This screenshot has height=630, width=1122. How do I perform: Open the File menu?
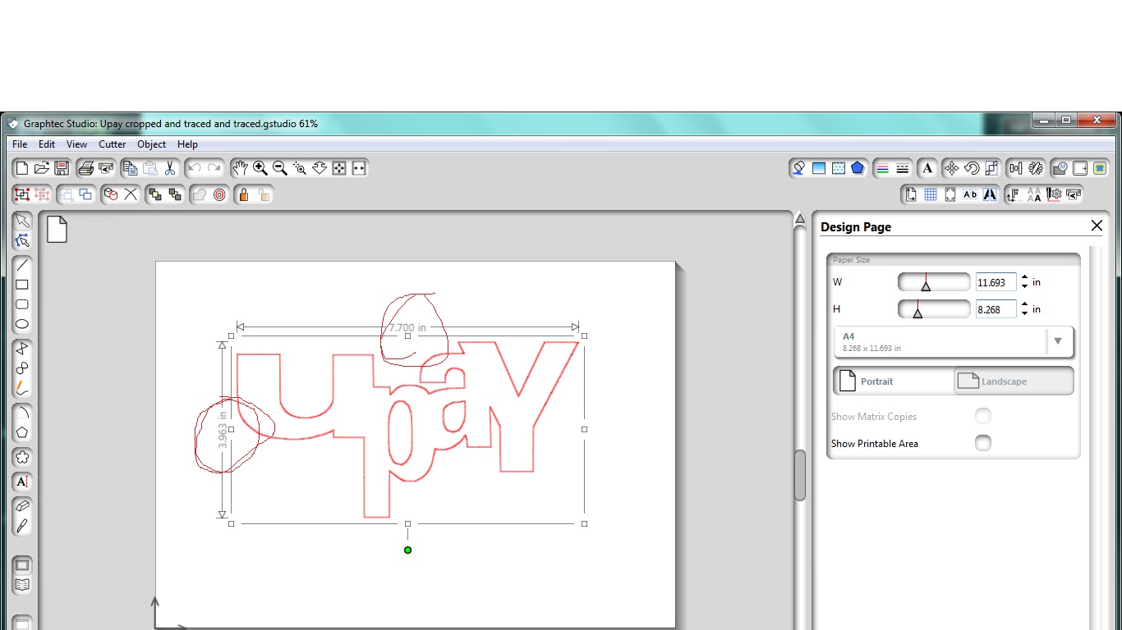coord(20,144)
